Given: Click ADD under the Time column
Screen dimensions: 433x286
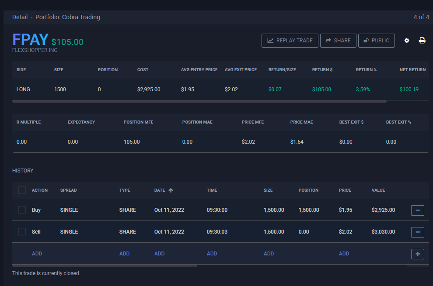Looking at the screenshot, I should pos(212,254).
